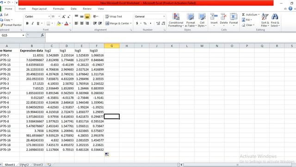Switch to the Insert tab
Viewport: 296px width, 167px height.
pyautogui.click(x=22, y=9)
